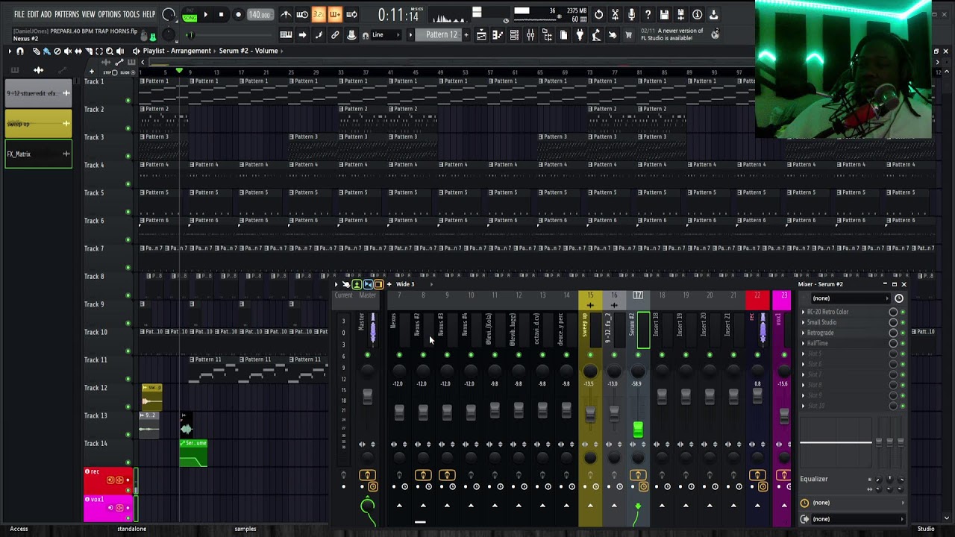Toggle blend recording overdub icon

click(x=335, y=14)
